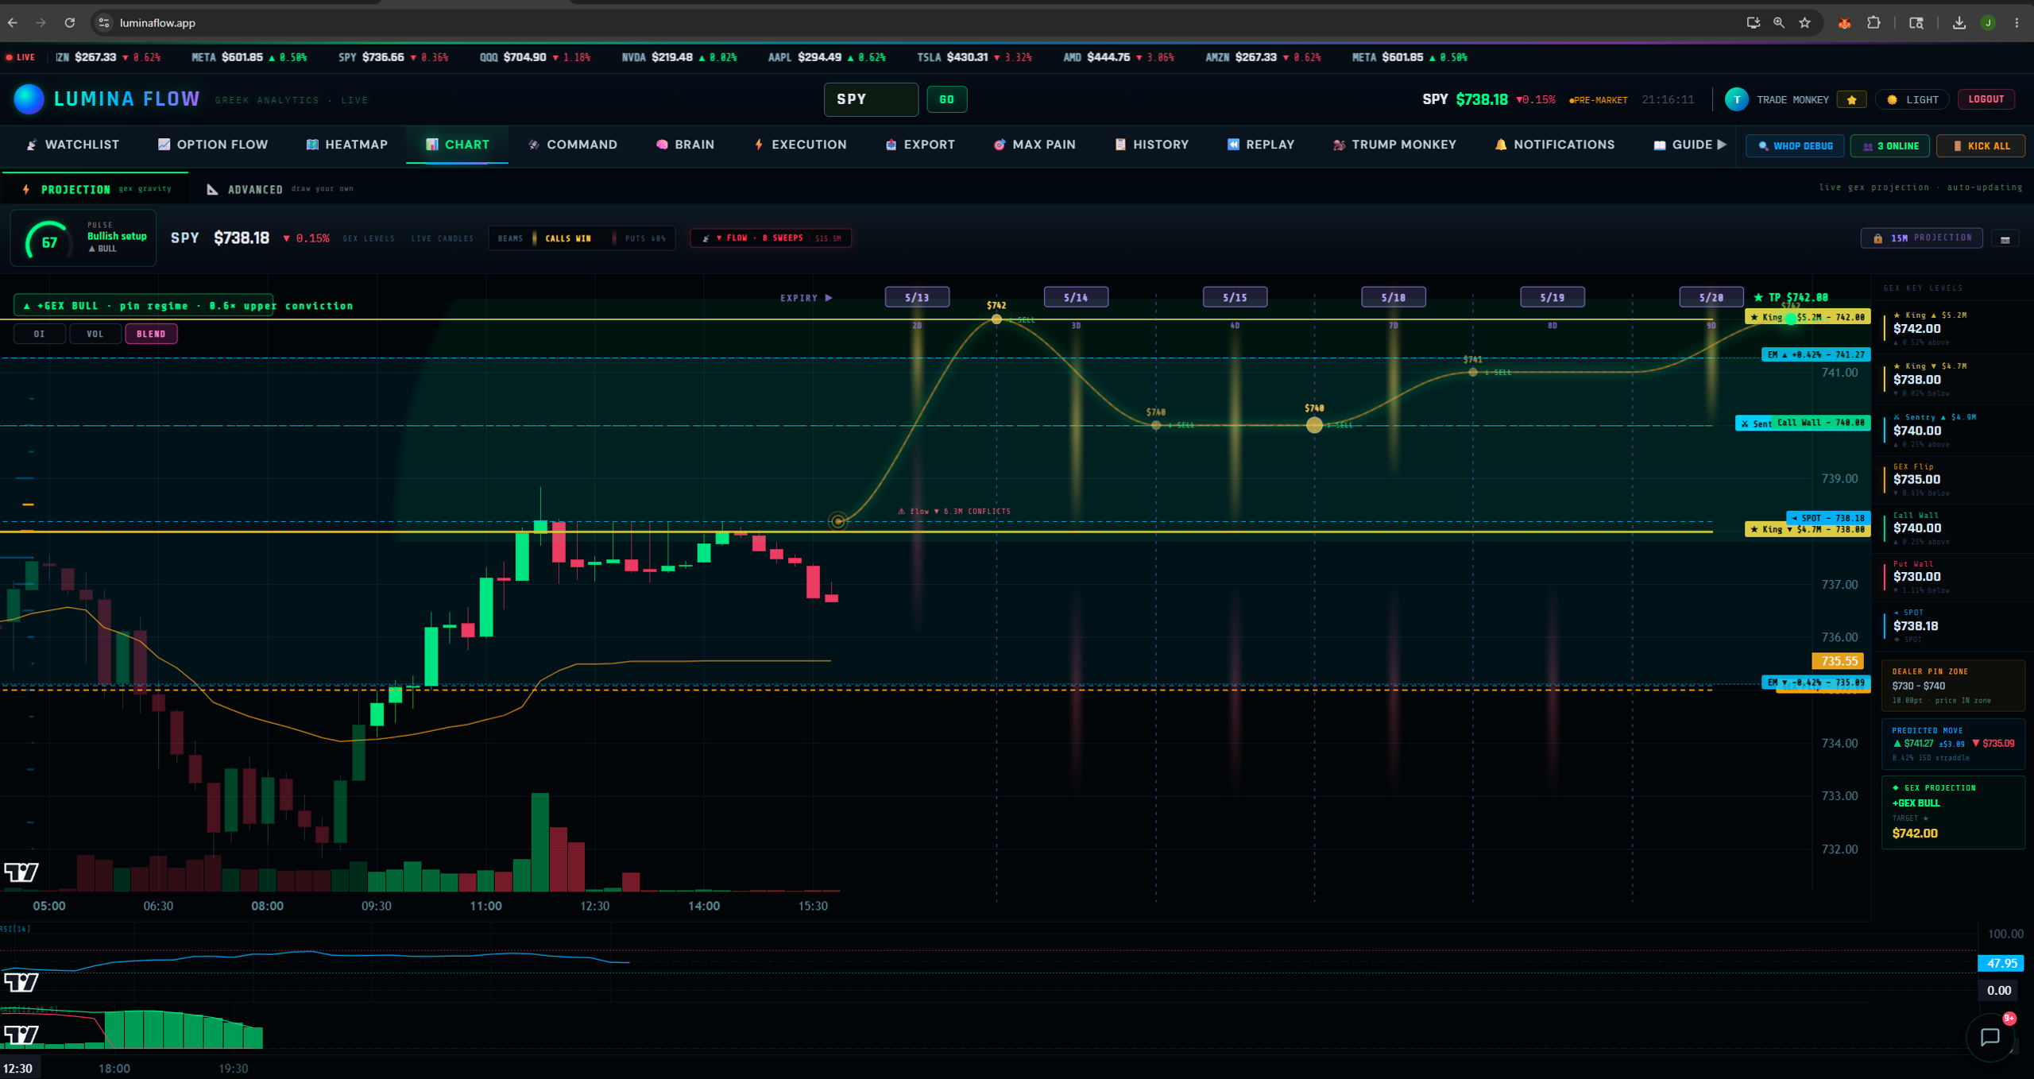Open the HEATMAP tab
The height and width of the screenshot is (1079, 2034).
[x=347, y=145]
